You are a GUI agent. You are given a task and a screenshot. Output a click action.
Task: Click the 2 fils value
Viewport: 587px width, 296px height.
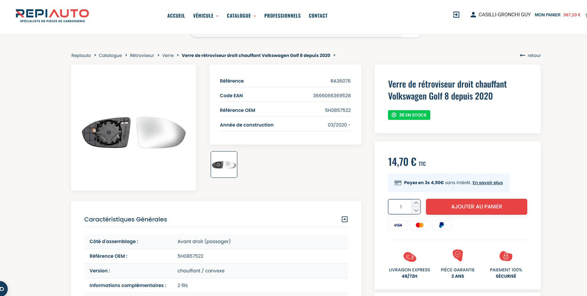[183, 285]
